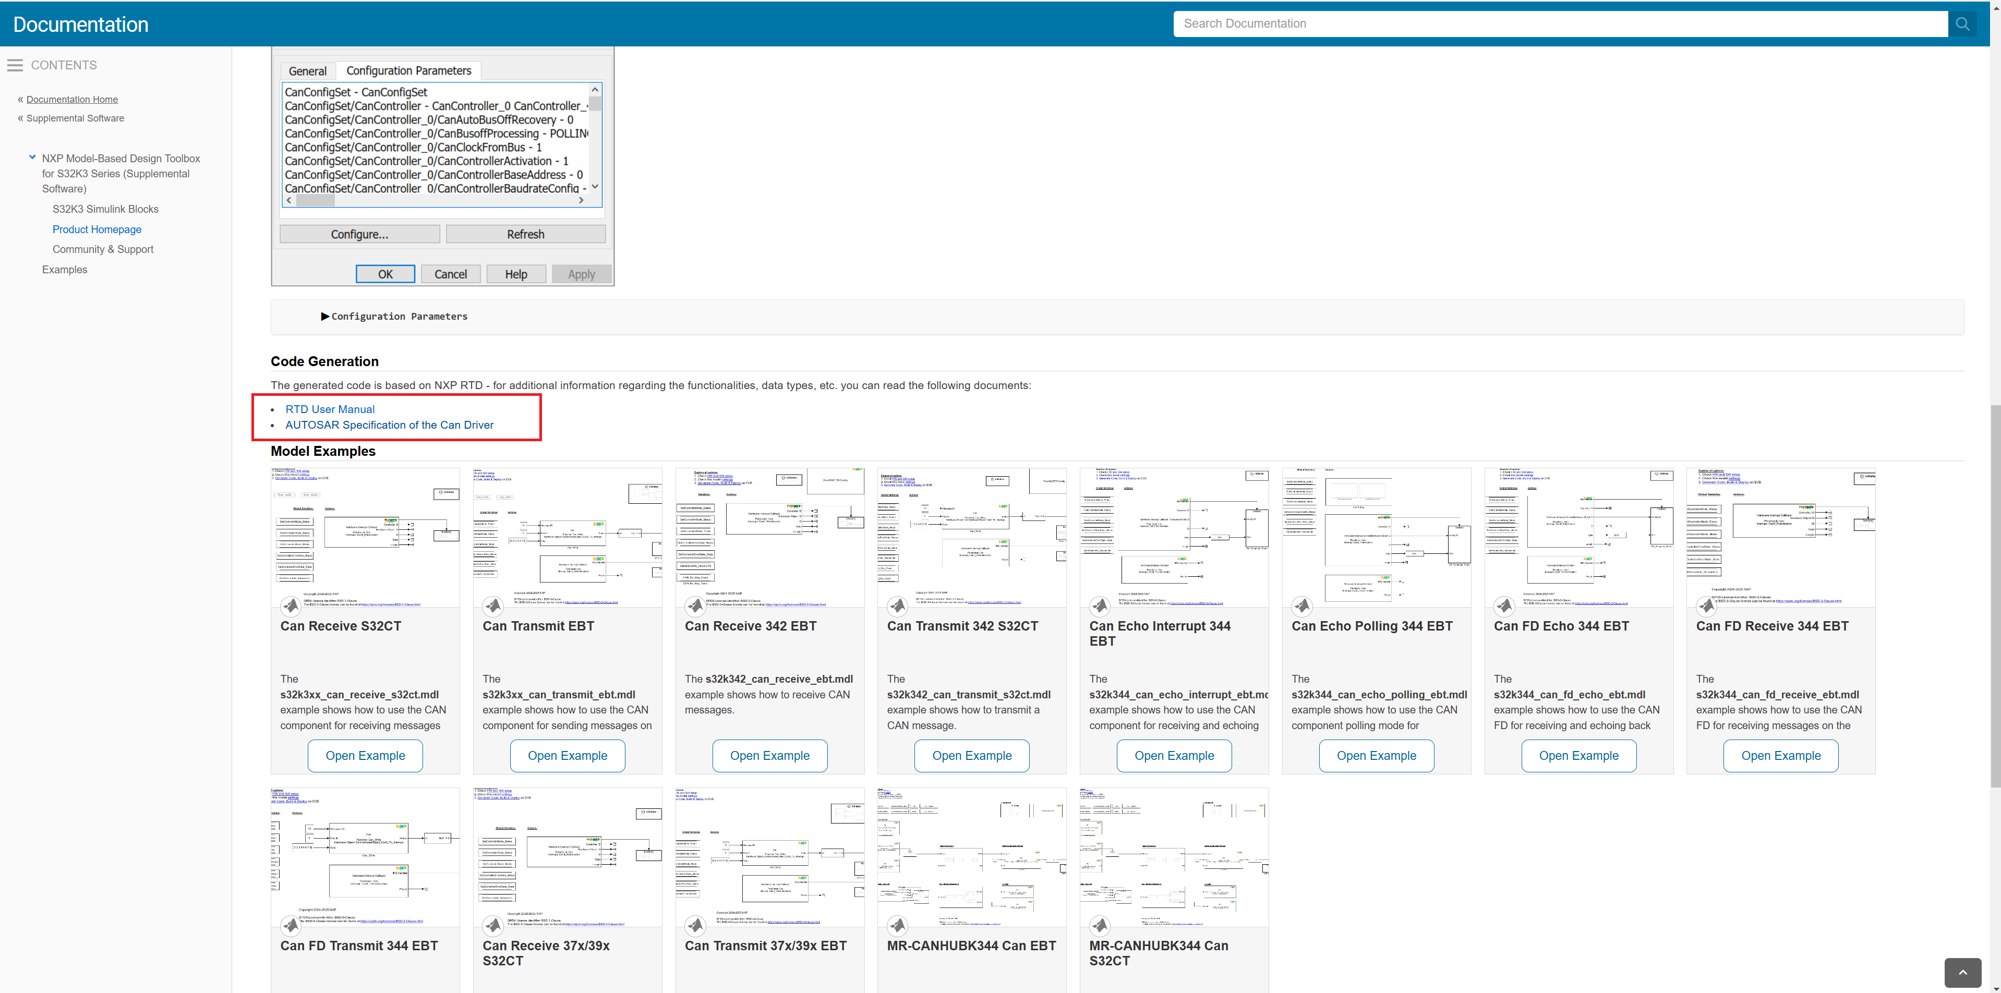
Task: Select Examples in the sidebar tree
Action: click(x=65, y=269)
